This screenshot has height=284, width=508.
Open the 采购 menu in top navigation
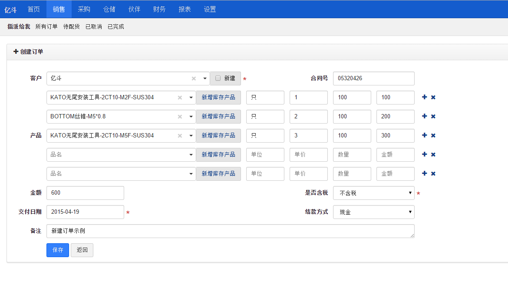click(84, 9)
